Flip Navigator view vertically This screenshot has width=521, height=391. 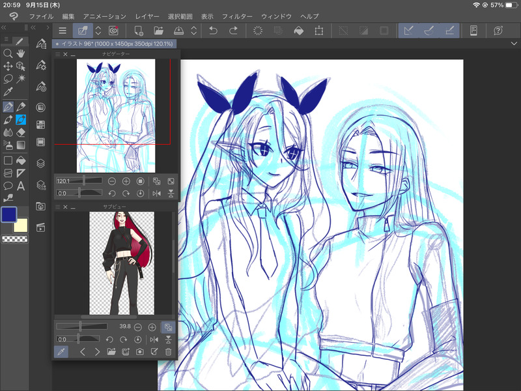pos(171,193)
